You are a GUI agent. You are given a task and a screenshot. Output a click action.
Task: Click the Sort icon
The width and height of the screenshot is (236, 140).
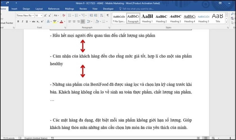pyautogui.click(x=102, y=15)
